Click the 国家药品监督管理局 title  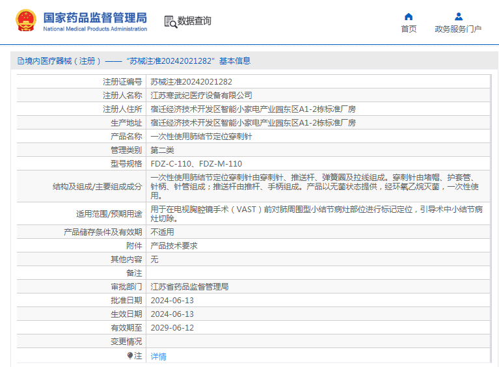point(95,18)
